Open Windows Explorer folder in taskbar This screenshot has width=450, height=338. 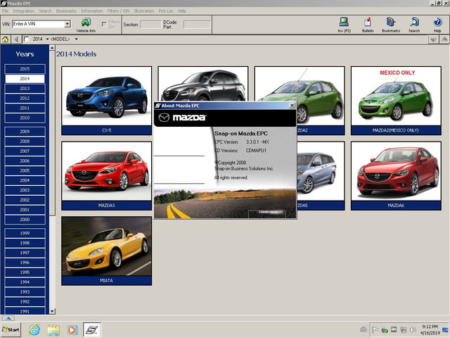pos(53,330)
